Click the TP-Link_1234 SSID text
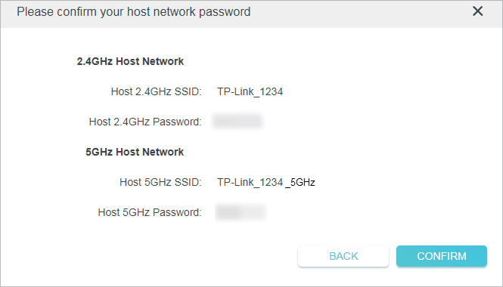Image resolution: width=503 pixels, height=287 pixels. [250, 91]
